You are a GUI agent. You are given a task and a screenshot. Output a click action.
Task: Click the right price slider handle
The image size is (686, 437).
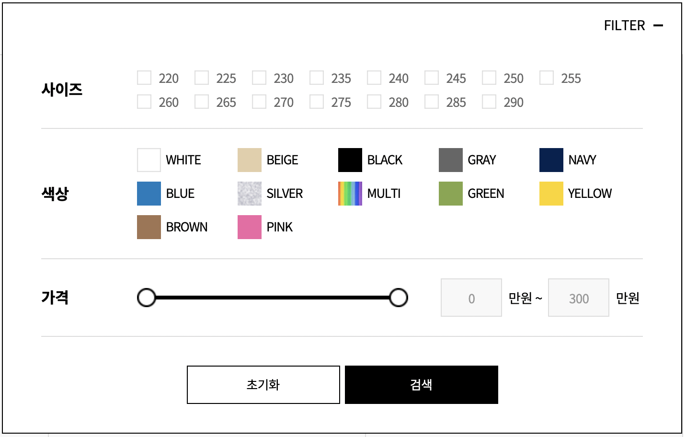[x=399, y=298]
